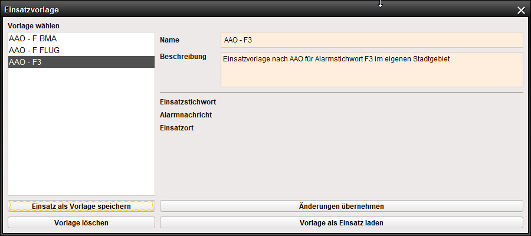Click the Beschreibung label

[183, 57]
